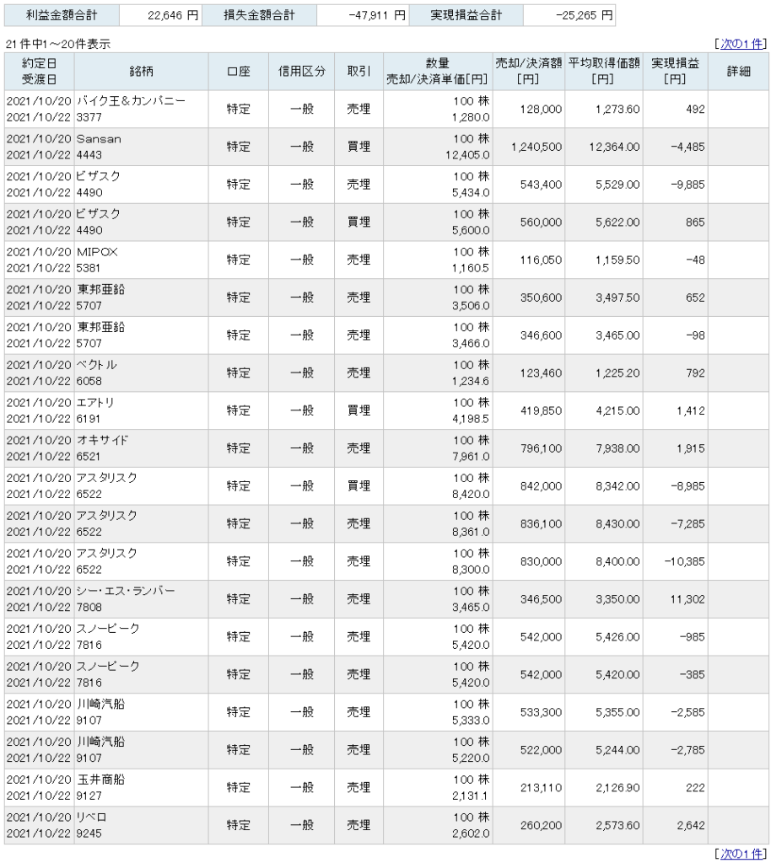The width and height of the screenshot is (771, 863).
Task: Click the realized profit value 1,915
Action: [691, 448]
